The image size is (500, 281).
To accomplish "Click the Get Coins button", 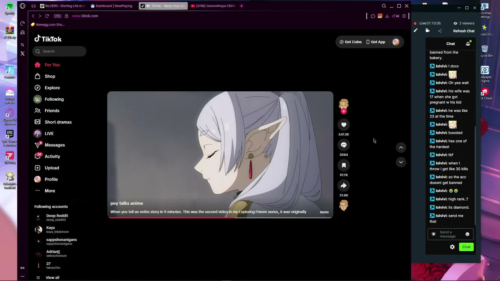I will 350,42.
